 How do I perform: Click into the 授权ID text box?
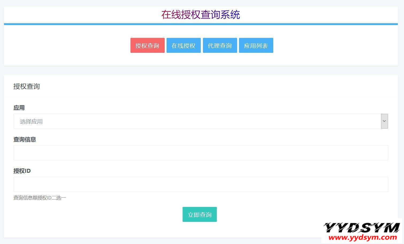tap(201, 184)
